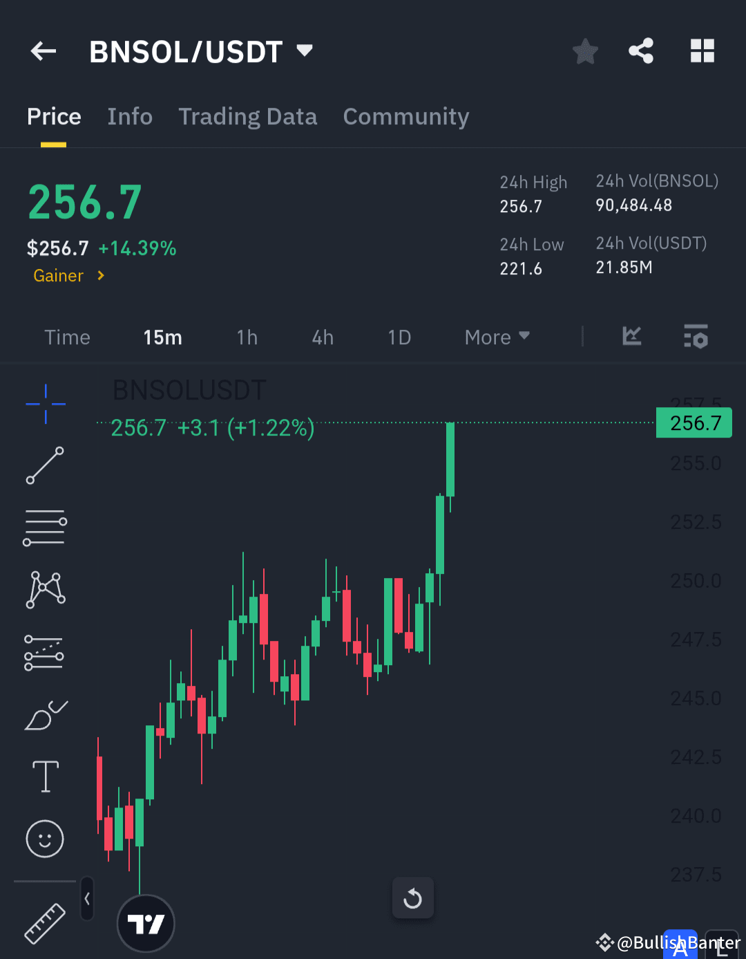Image resolution: width=746 pixels, height=959 pixels.
Task: Open the horizontal lines tool
Action: [x=45, y=528]
